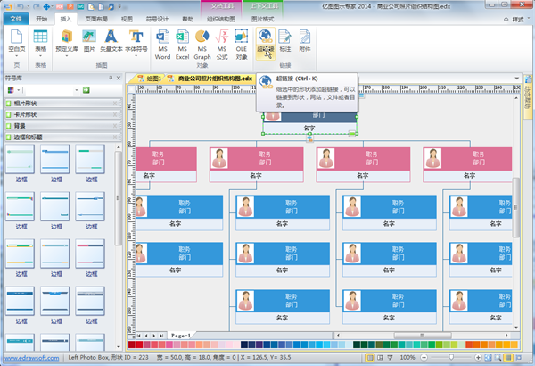Insert 矢量文本 vector text
Viewport: 535px width, 366px height.
[111, 41]
